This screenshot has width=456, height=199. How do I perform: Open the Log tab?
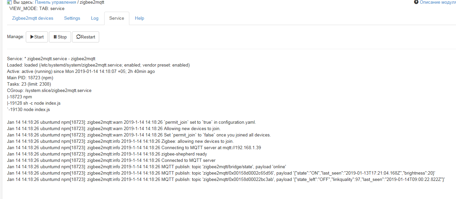[95, 18]
